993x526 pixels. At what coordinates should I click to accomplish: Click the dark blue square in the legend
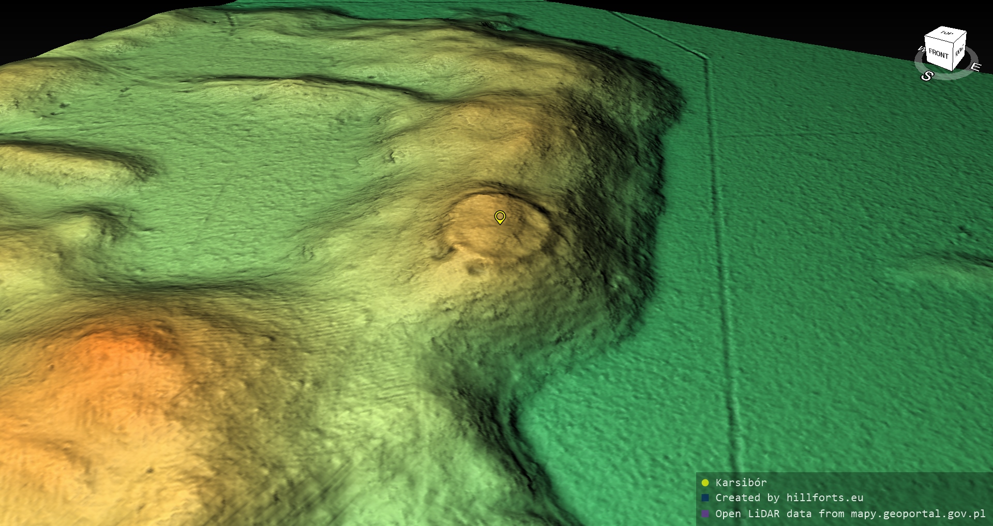coord(705,498)
